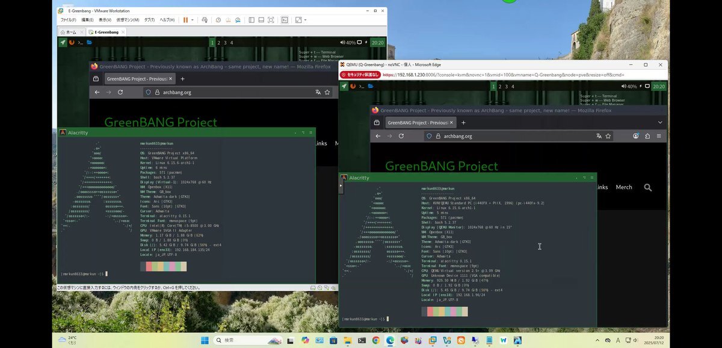
Task: Open VMware ヘルプ(H) menu
Action: coord(167,20)
